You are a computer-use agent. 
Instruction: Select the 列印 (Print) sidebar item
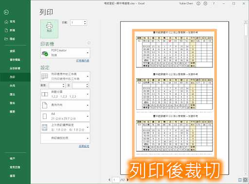(15, 77)
